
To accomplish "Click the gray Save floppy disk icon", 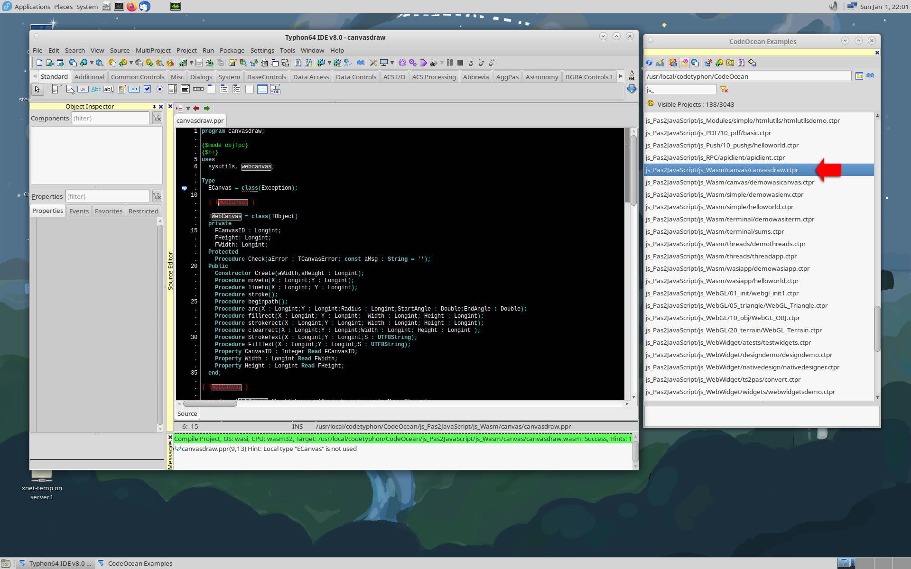I will click(199, 63).
